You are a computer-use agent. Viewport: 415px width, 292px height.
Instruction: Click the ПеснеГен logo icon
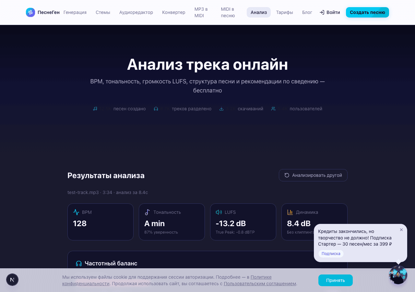pyautogui.click(x=30, y=12)
